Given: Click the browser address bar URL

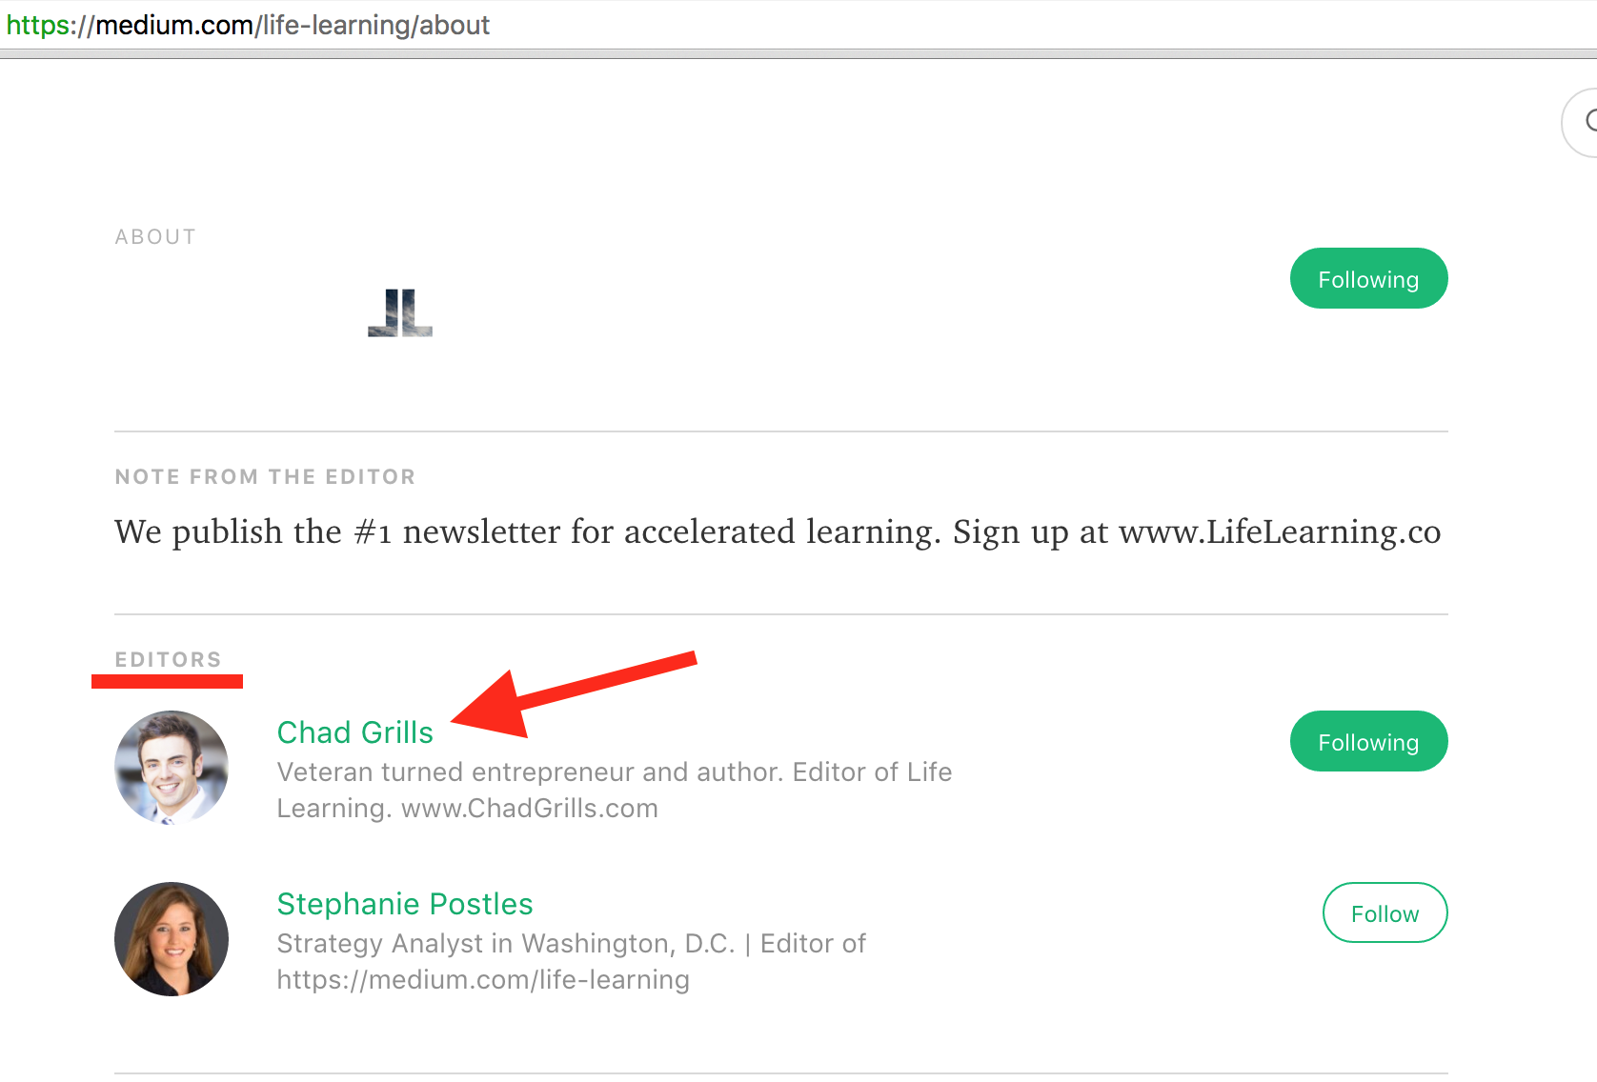Looking at the screenshot, I should (248, 25).
